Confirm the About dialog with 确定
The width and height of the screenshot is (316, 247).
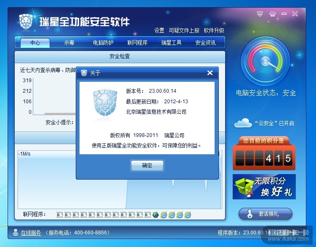coord(147,165)
